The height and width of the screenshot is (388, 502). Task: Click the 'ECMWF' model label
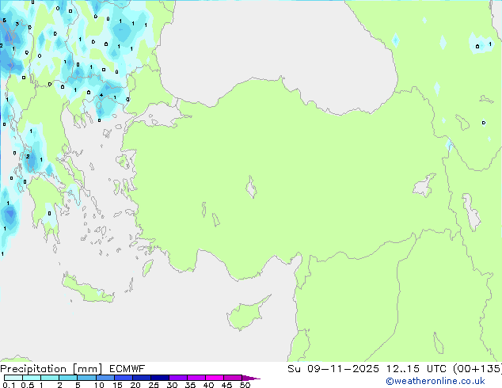[127, 369]
